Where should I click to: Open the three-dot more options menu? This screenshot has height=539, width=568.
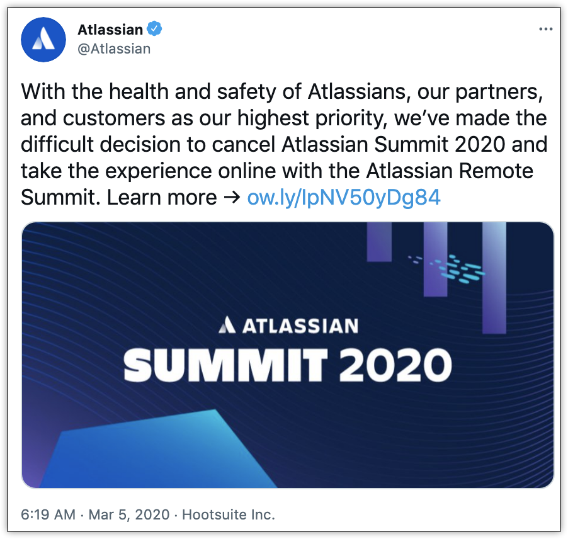point(545,30)
